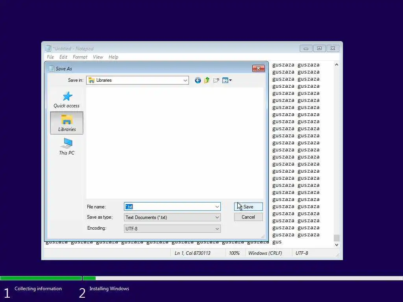
Task: Open the View Menu icon in Save As
Action: pos(227,80)
